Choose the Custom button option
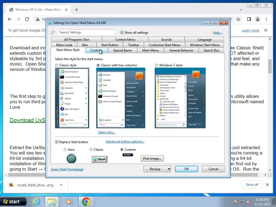The width and height of the screenshot is (276, 207). (122, 149)
